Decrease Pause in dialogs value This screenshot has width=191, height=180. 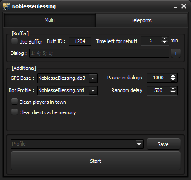(173, 80)
